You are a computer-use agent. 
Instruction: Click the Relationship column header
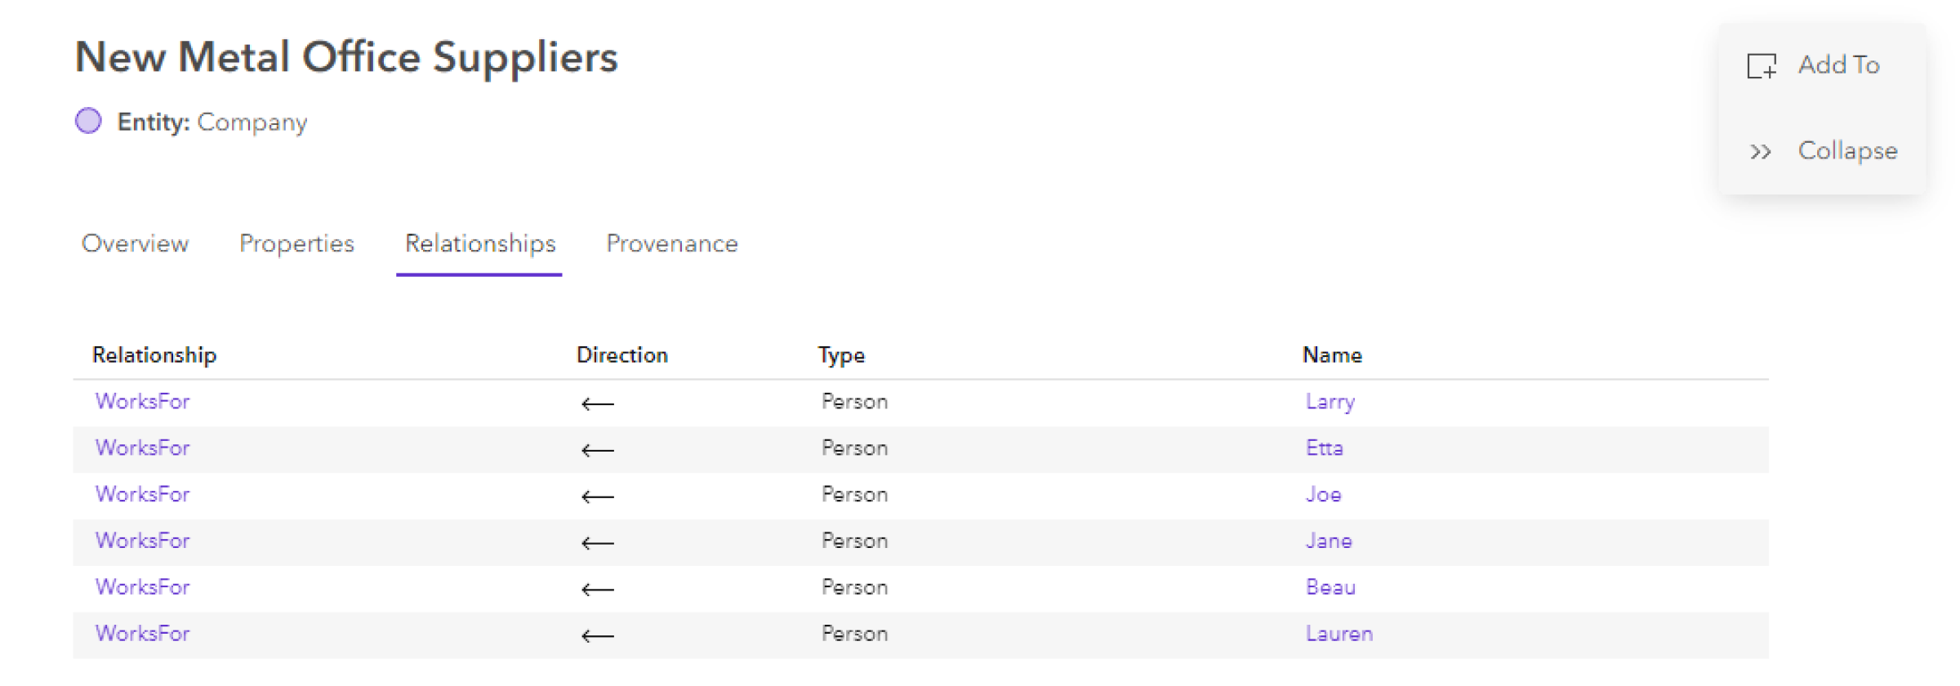point(154,355)
